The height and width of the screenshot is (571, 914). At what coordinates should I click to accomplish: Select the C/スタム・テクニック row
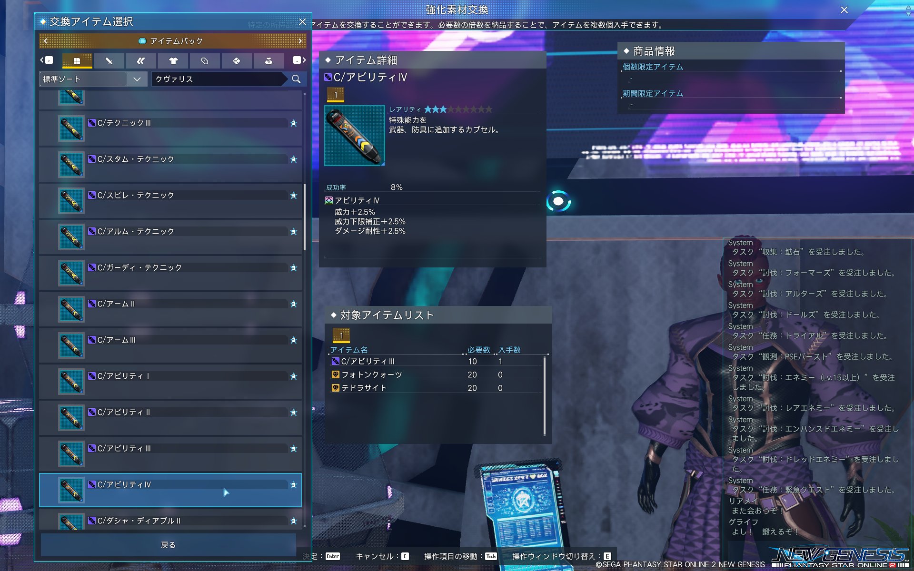point(170,165)
